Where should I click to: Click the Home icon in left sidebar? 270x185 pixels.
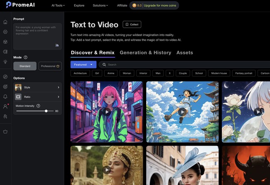[x=5, y=22]
